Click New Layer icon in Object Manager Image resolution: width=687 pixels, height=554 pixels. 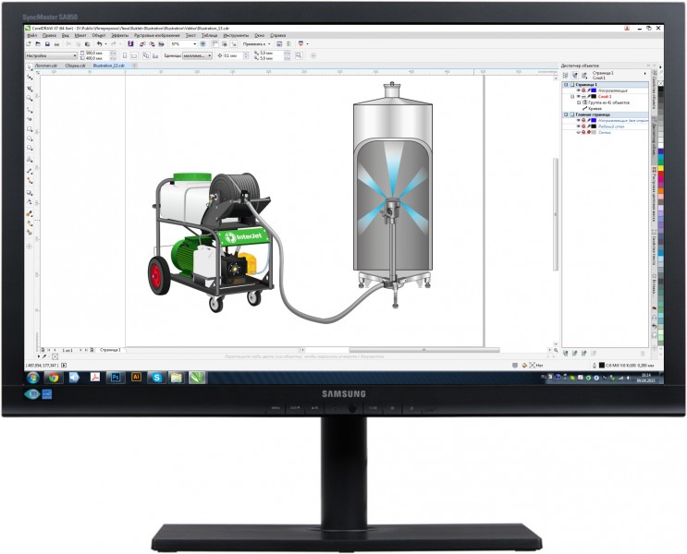[566, 353]
